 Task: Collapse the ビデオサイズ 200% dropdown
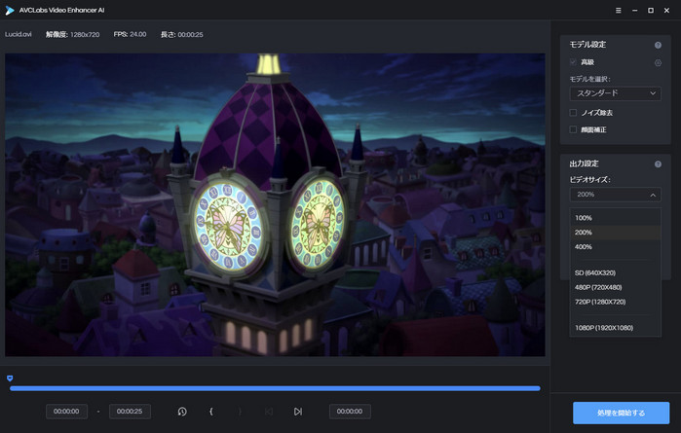point(615,195)
